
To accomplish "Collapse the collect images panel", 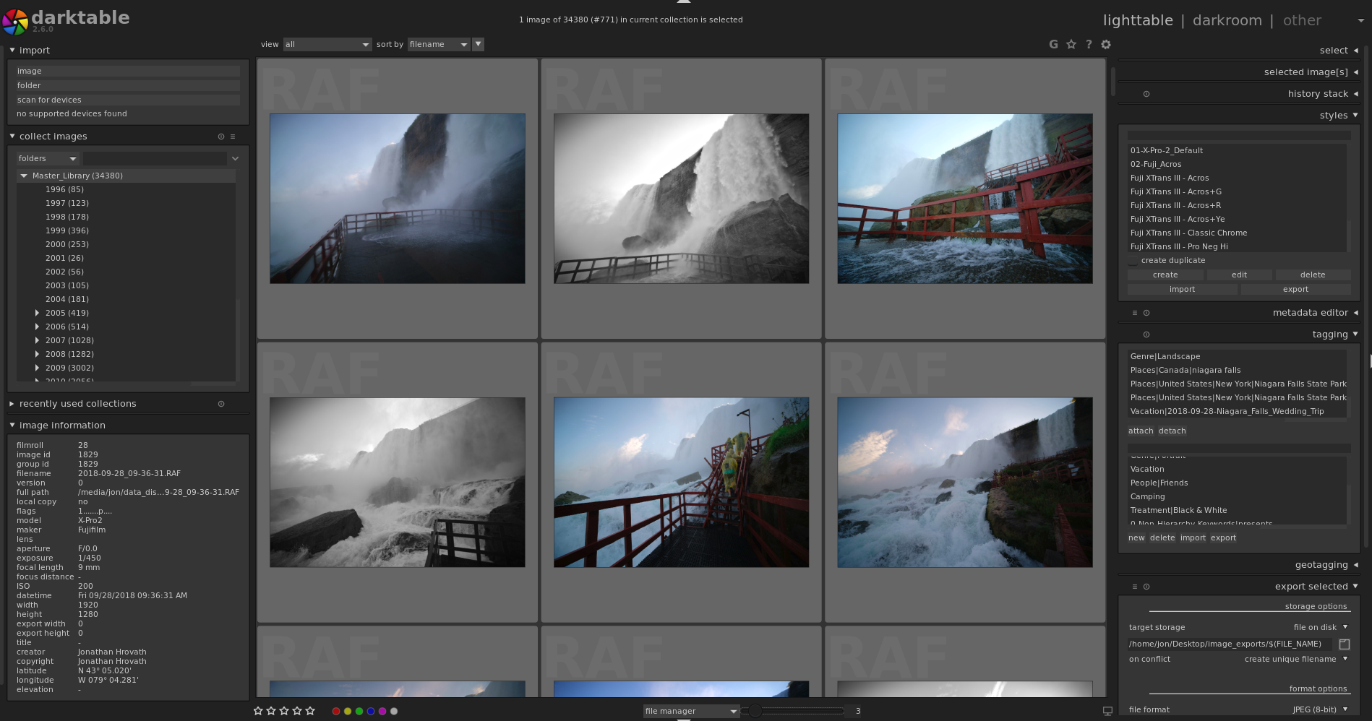I will pyautogui.click(x=12, y=137).
